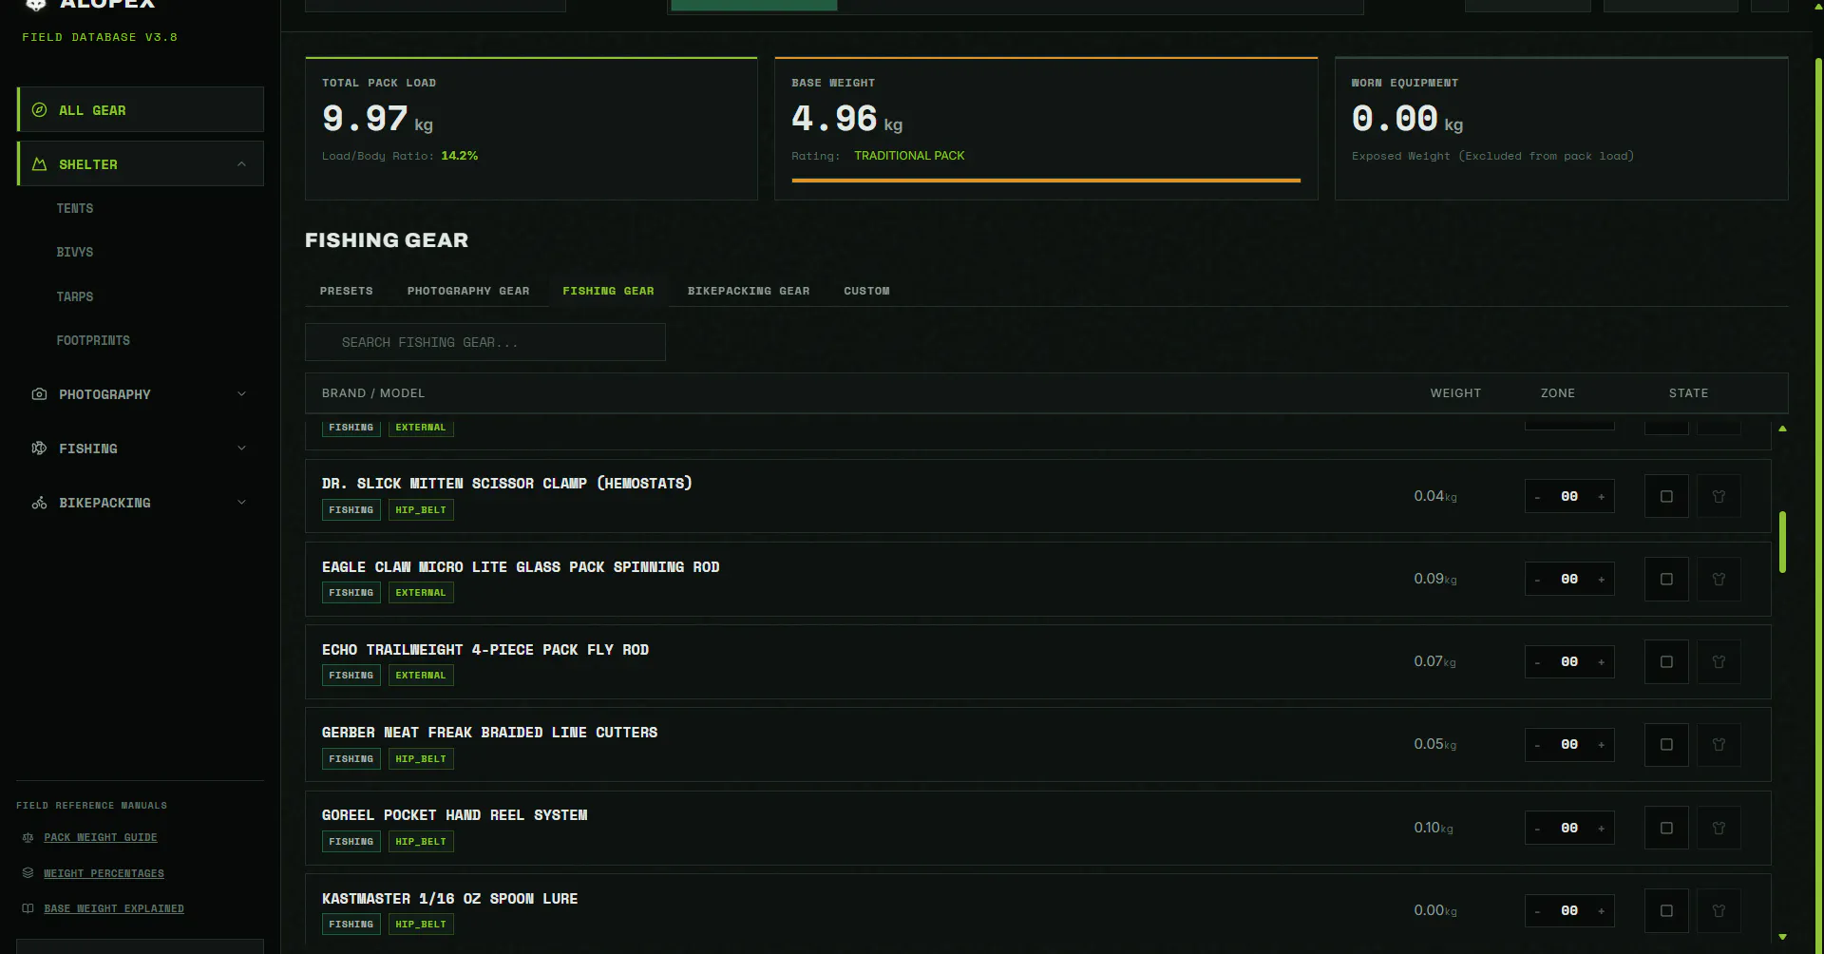
Task: Tick the checkbox for Dr. Slick Mitten Scissor Clamp
Action: [1666, 496]
